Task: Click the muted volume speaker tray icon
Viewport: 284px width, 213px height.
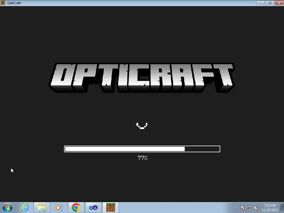Action: (x=256, y=208)
